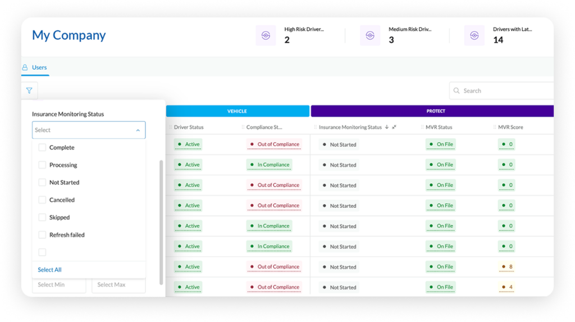Switch to the Users tab
The height and width of the screenshot is (322, 575).
(35, 67)
